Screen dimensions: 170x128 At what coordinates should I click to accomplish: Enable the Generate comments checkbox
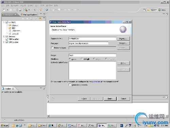(x=70, y=85)
